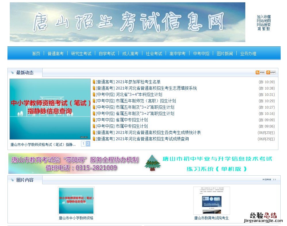Click the 图片内容 section heading
This screenshot has width=287, height=226.
[25, 180]
